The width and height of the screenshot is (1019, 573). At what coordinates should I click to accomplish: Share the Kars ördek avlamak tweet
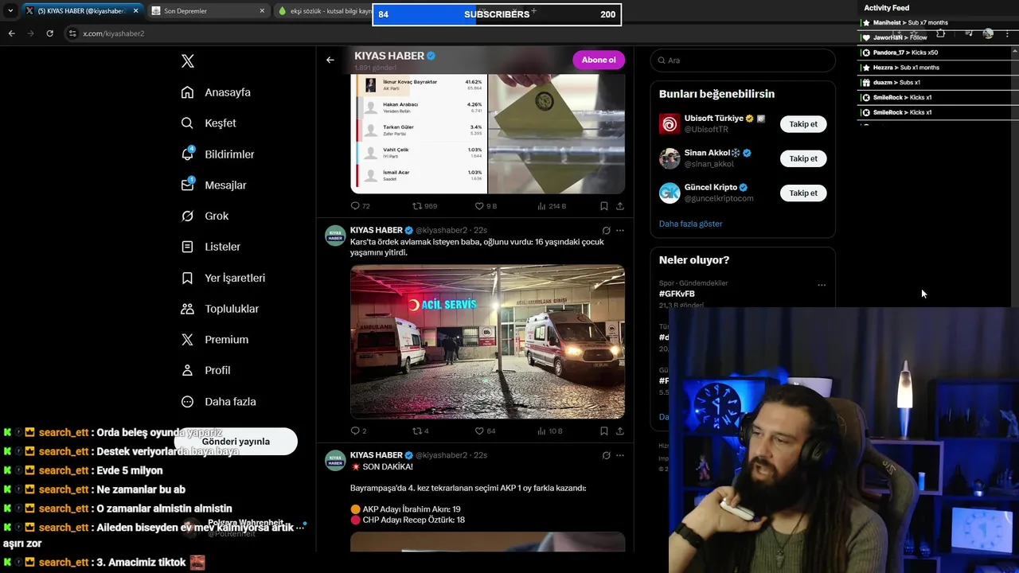click(620, 431)
